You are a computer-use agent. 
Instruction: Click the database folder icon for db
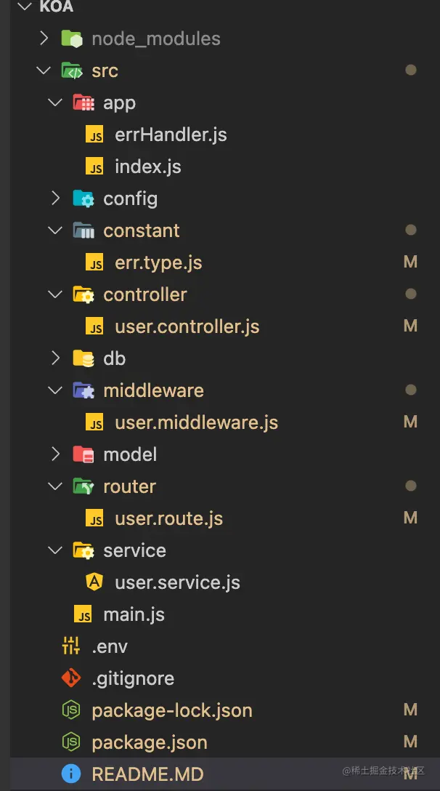point(83,358)
